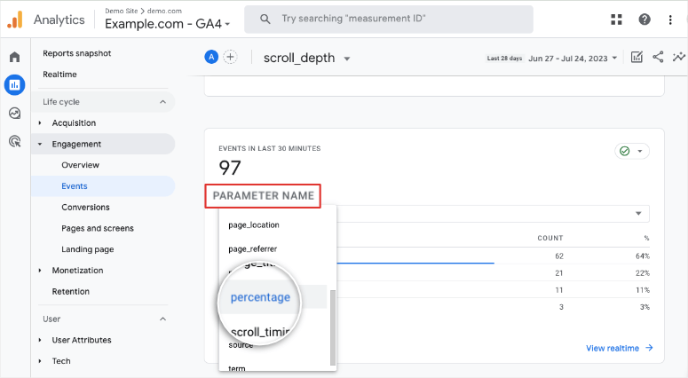
Task: Open the parameter name combo box arrow
Action: [638, 214]
